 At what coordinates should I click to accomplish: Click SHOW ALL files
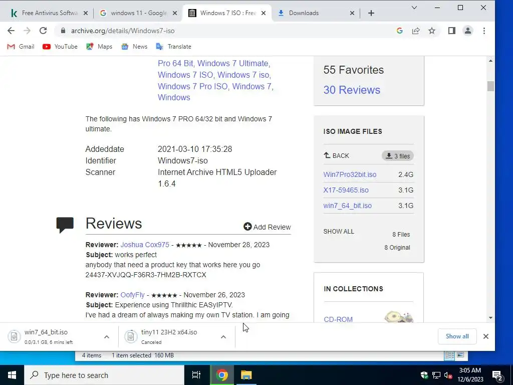coord(339,232)
